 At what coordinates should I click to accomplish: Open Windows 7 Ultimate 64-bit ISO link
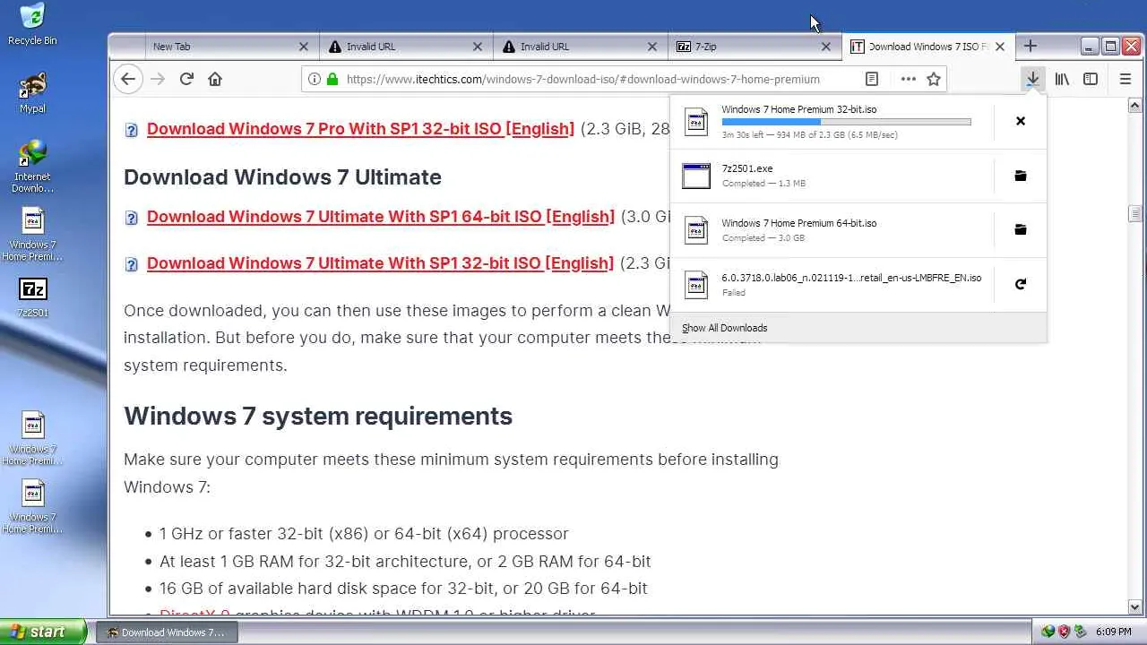381,217
